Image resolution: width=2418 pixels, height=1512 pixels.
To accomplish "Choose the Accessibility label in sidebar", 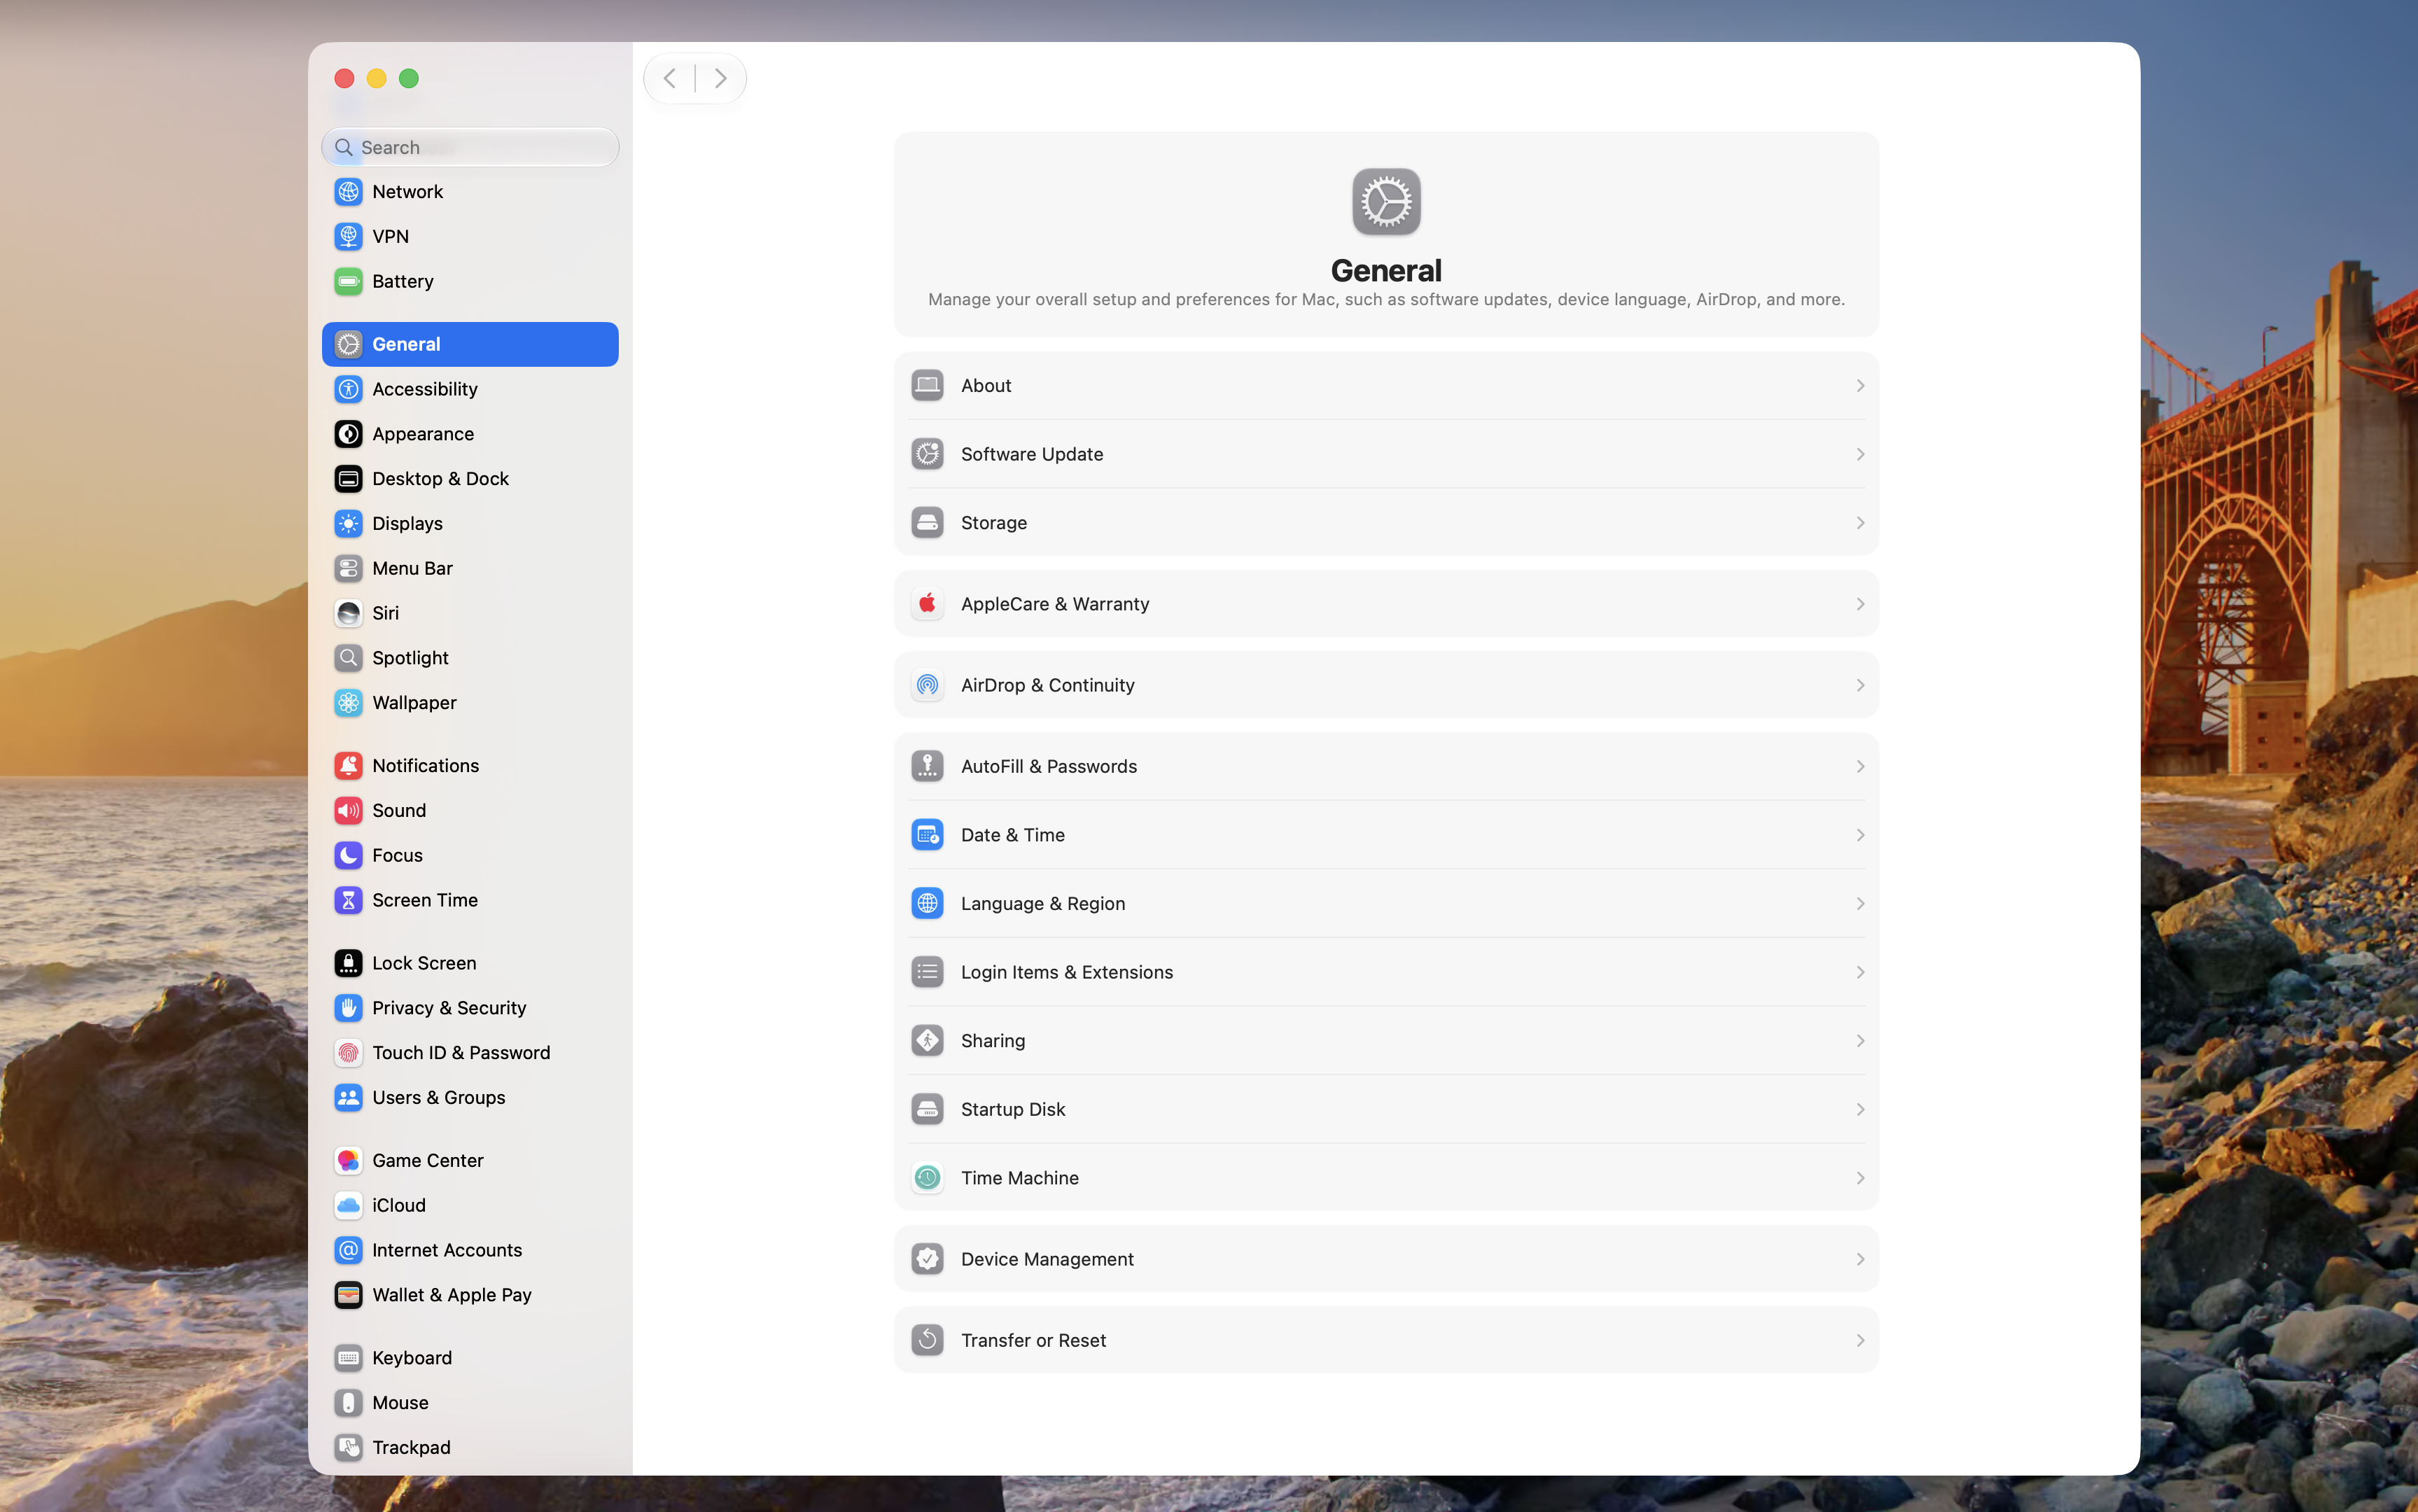I will (x=425, y=389).
